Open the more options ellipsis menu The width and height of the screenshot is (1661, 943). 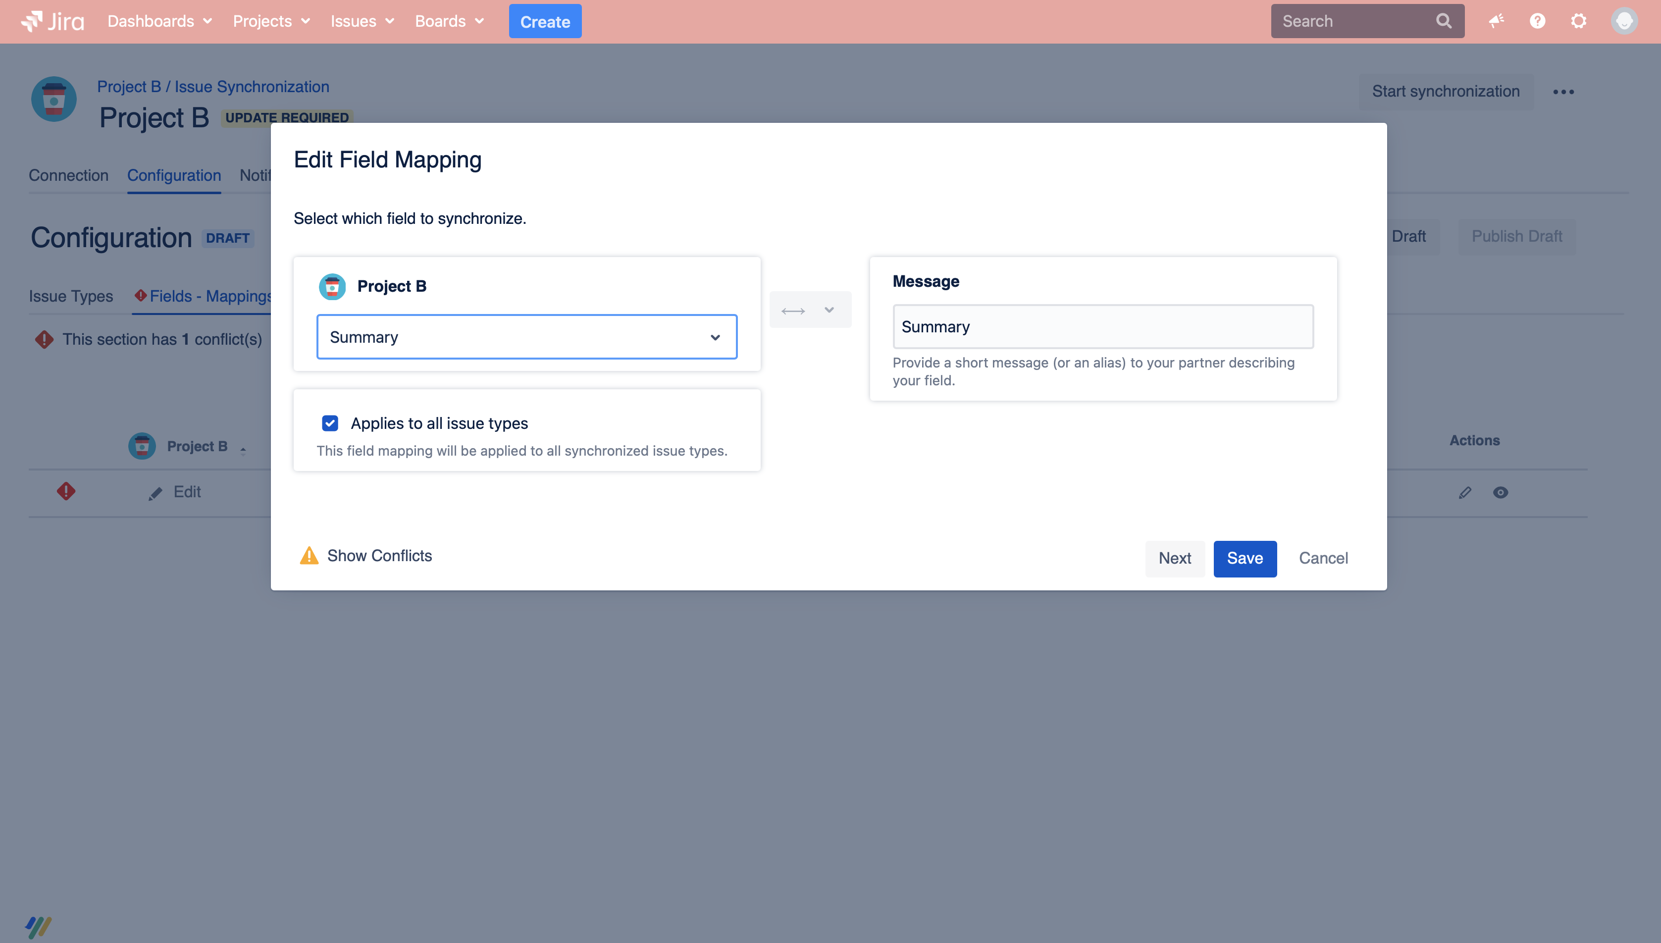(1564, 91)
